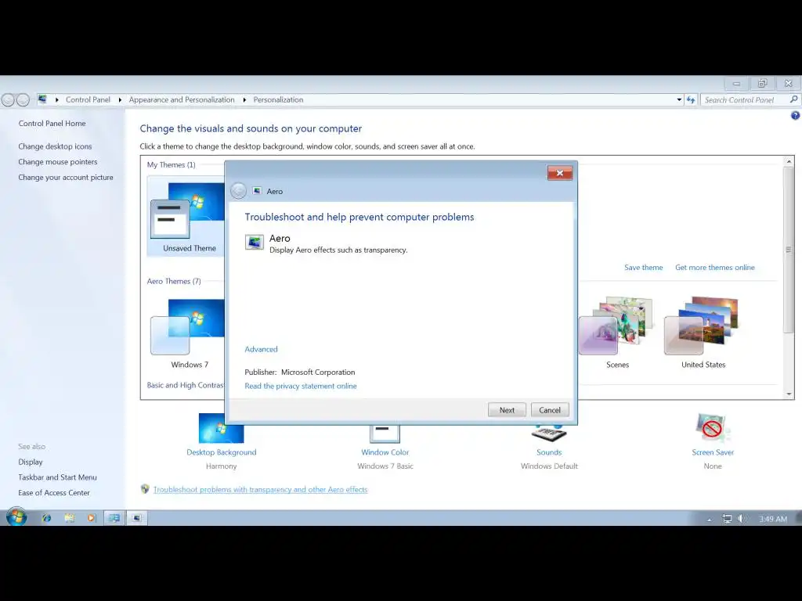Click Save theme link
The image size is (802, 601).
click(644, 268)
